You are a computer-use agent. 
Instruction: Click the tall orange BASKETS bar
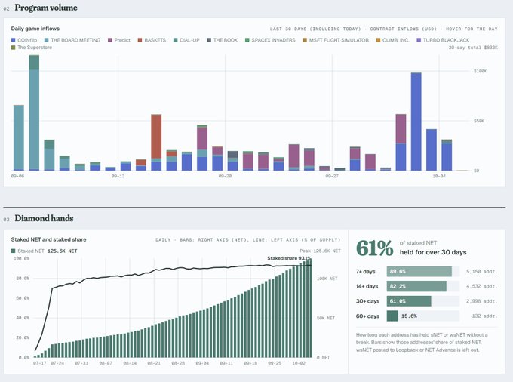(x=156, y=136)
